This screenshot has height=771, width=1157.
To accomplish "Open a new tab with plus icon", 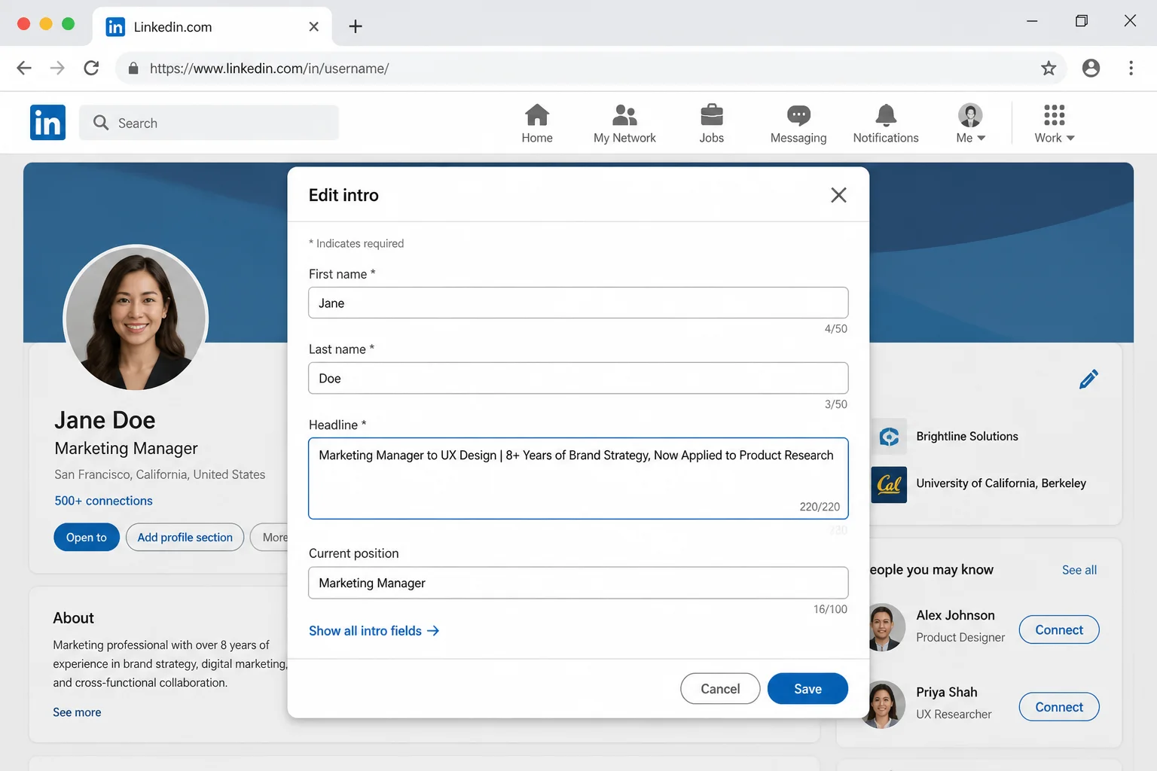I will [356, 26].
